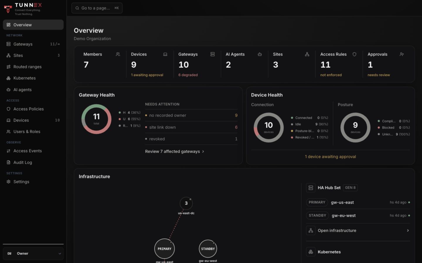
Task: Click the Audit Log document icon
Action: point(8,162)
